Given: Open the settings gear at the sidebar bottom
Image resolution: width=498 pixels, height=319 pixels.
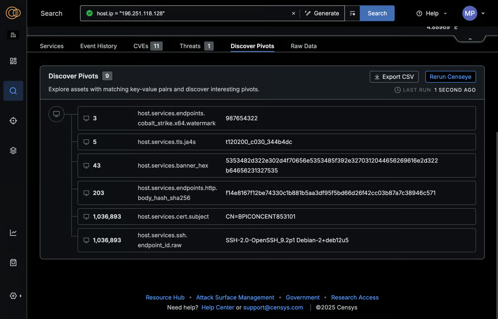Looking at the screenshot, I should tap(12, 296).
